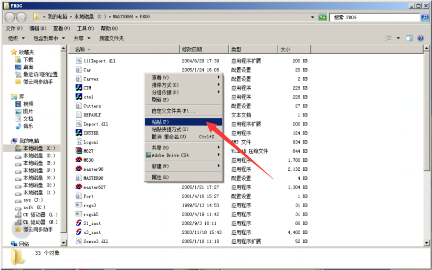The height and width of the screenshot is (270, 432).
Task: Click the M627 WinRAR archive icon
Action: [79, 151]
